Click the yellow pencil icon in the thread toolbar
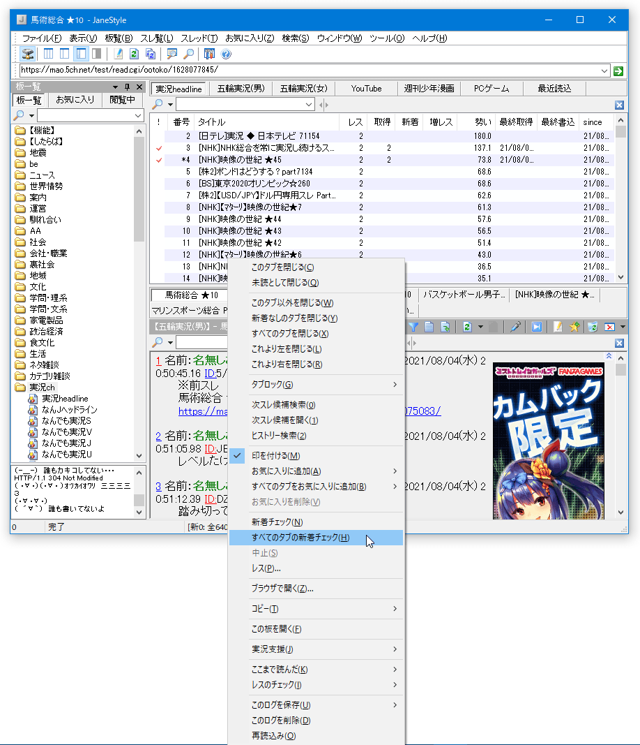 click(x=558, y=327)
